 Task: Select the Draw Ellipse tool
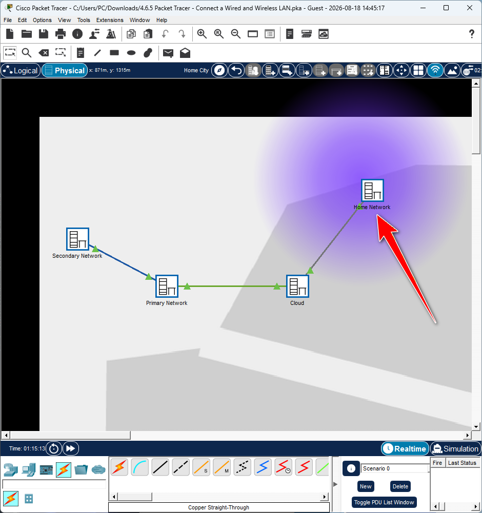point(131,53)
